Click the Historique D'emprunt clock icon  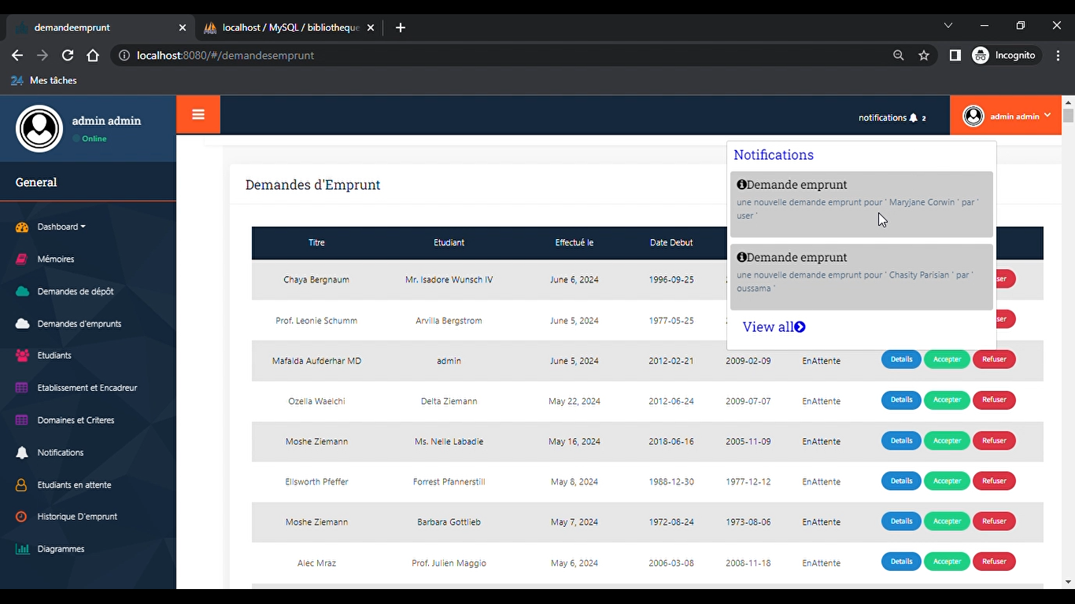point(22,517)
